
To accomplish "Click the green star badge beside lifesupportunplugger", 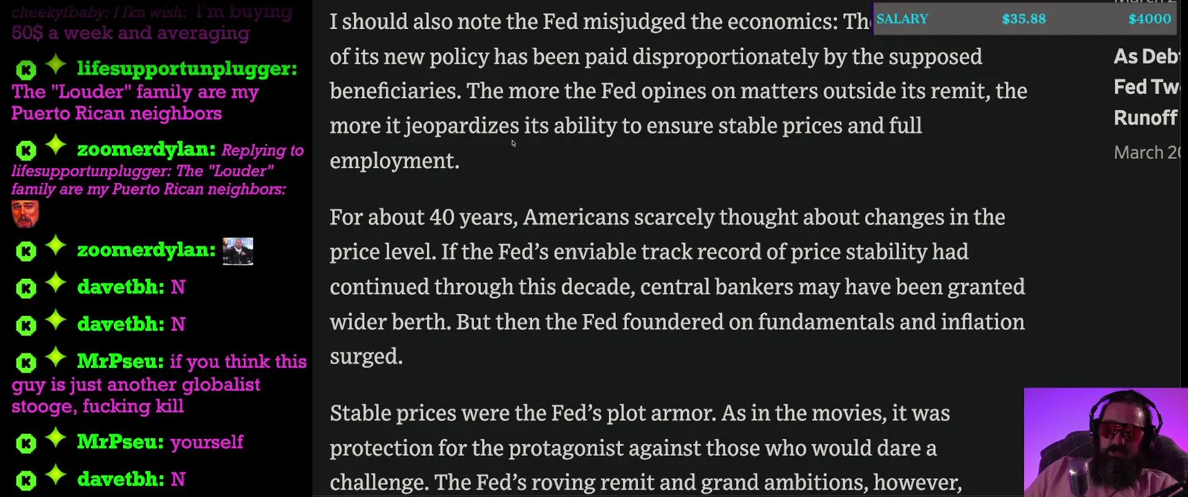I will (56, 66).
